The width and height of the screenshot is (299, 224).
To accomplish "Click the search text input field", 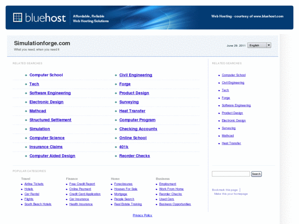I will coord(231,174).
